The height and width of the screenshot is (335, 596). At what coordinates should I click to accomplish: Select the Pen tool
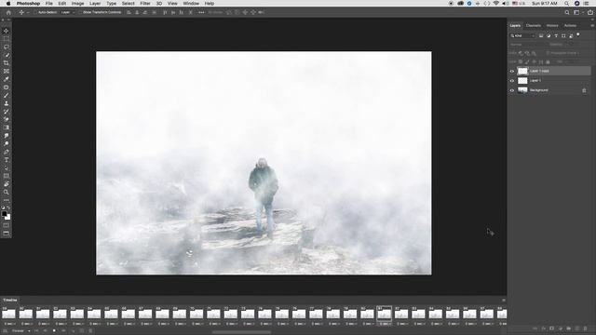coord(7,152)
